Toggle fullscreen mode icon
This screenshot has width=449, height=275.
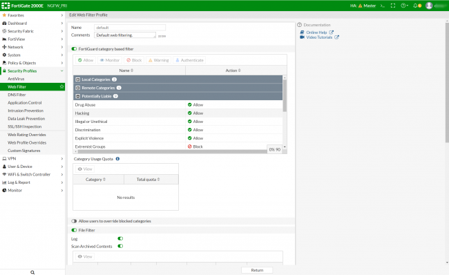[x=393, y=6]
